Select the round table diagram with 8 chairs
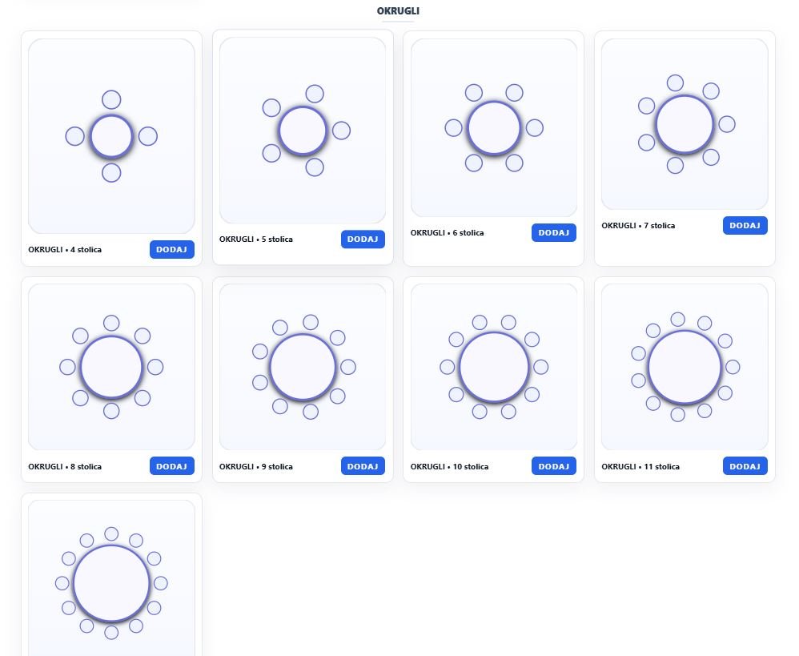Viewport: 799px width, 656px height. click(x=111, y=367)
